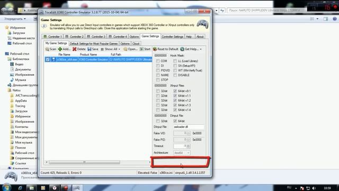The height and width of the screenshot is (191, 339).
Task: Select 'Загрузки' under Избранное in Explorer
Action: [x=16, y=33]
